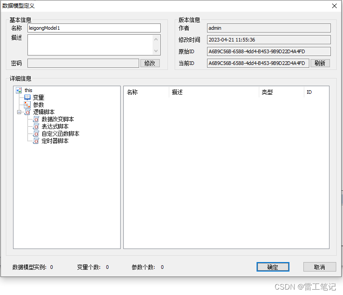The height and width of the screenshot is (295, 343).
Task: Click the 定时器脚本 script icon
Action: 36,141
